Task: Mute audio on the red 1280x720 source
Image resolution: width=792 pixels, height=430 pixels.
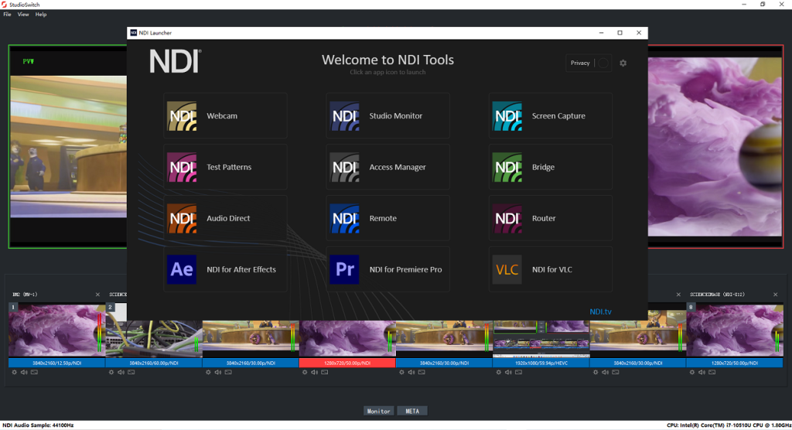Action: click(315, 373)
